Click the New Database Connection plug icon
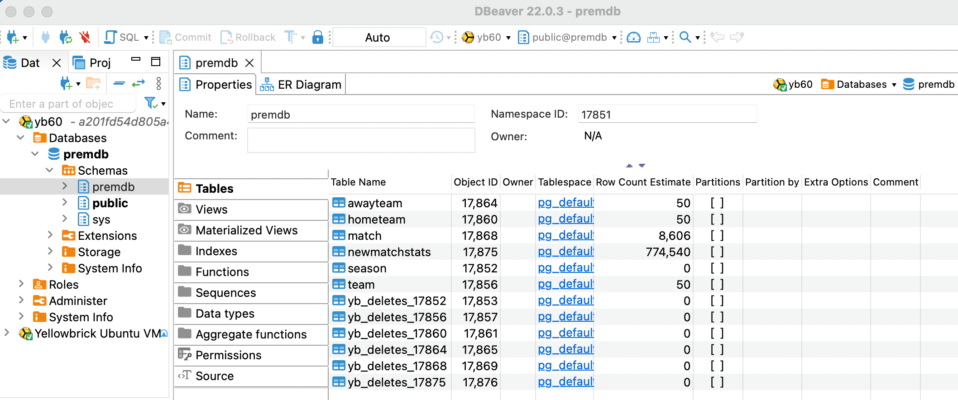958x400 pixels. coord(13,37)
